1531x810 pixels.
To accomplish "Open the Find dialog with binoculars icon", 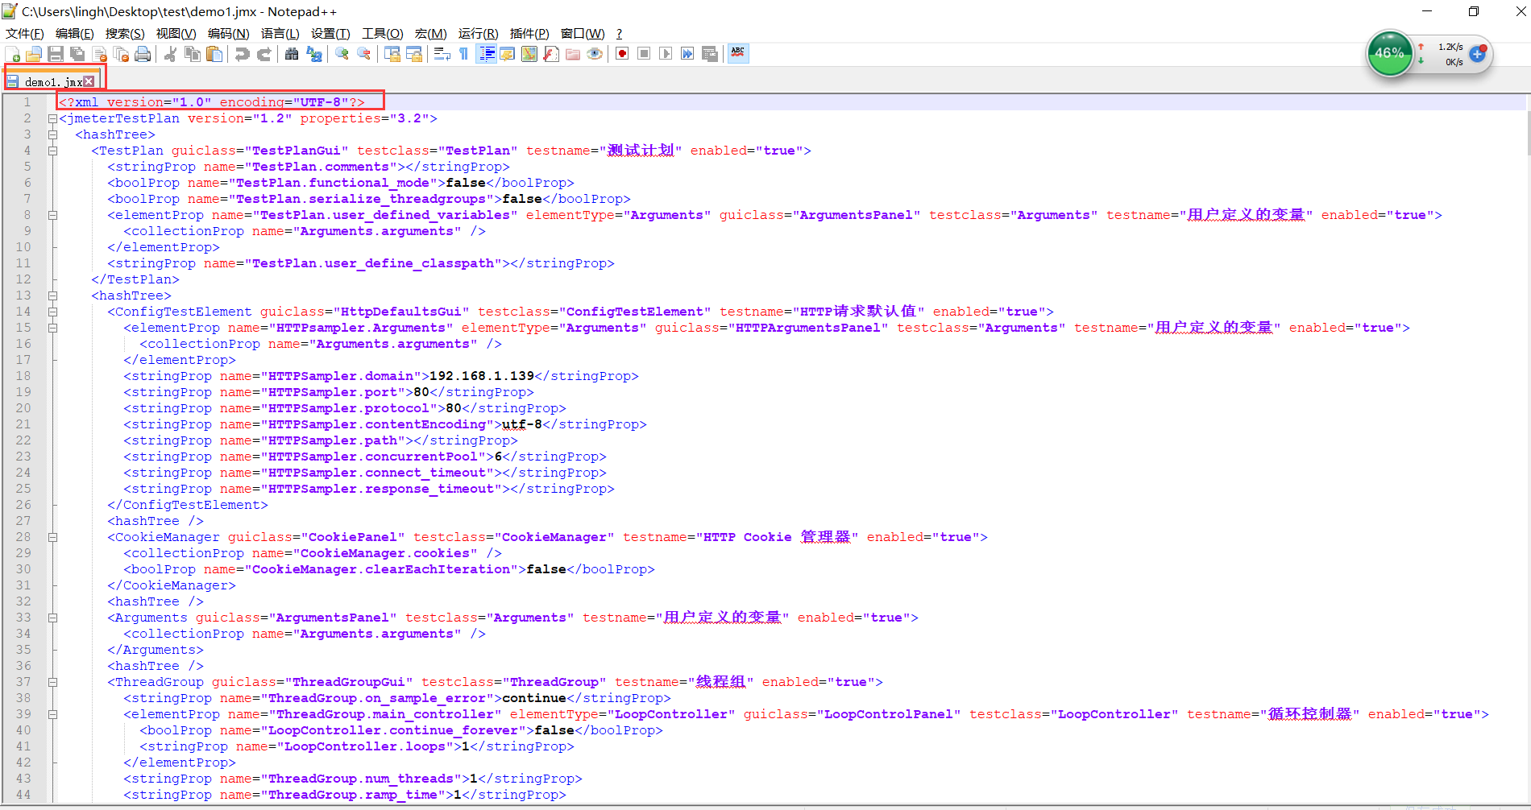I will pos(292,54).
